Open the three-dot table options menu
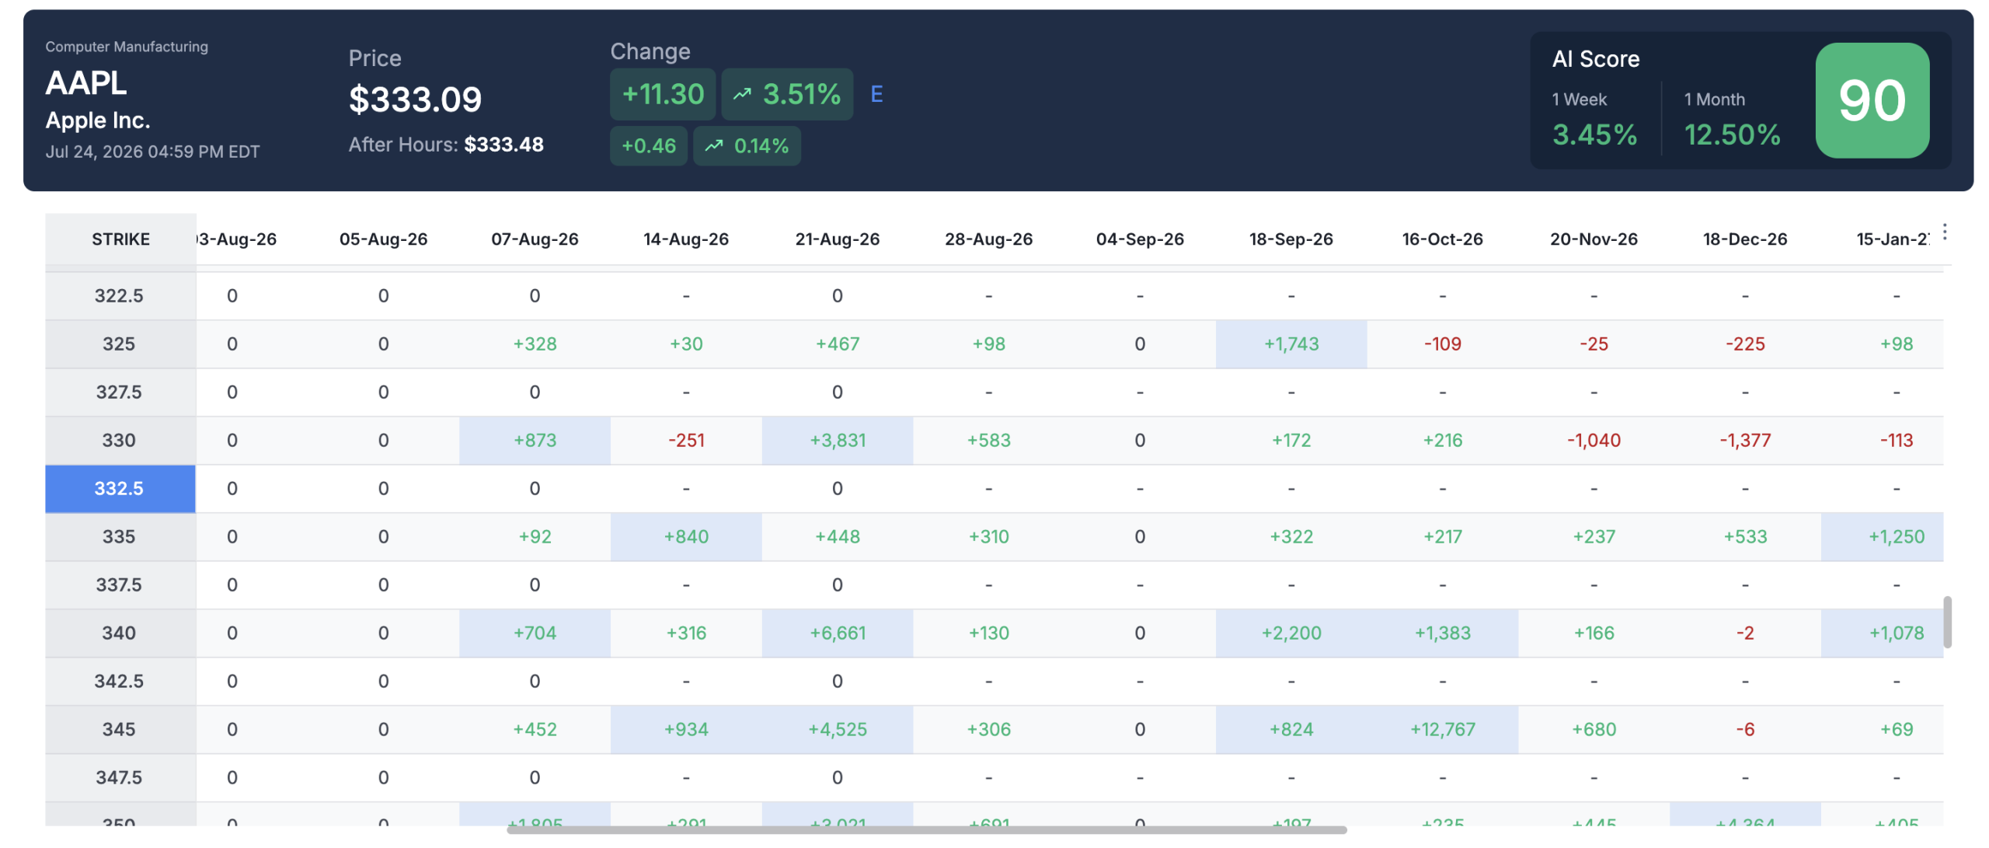1989x848 pixels. click(1944, 232)
